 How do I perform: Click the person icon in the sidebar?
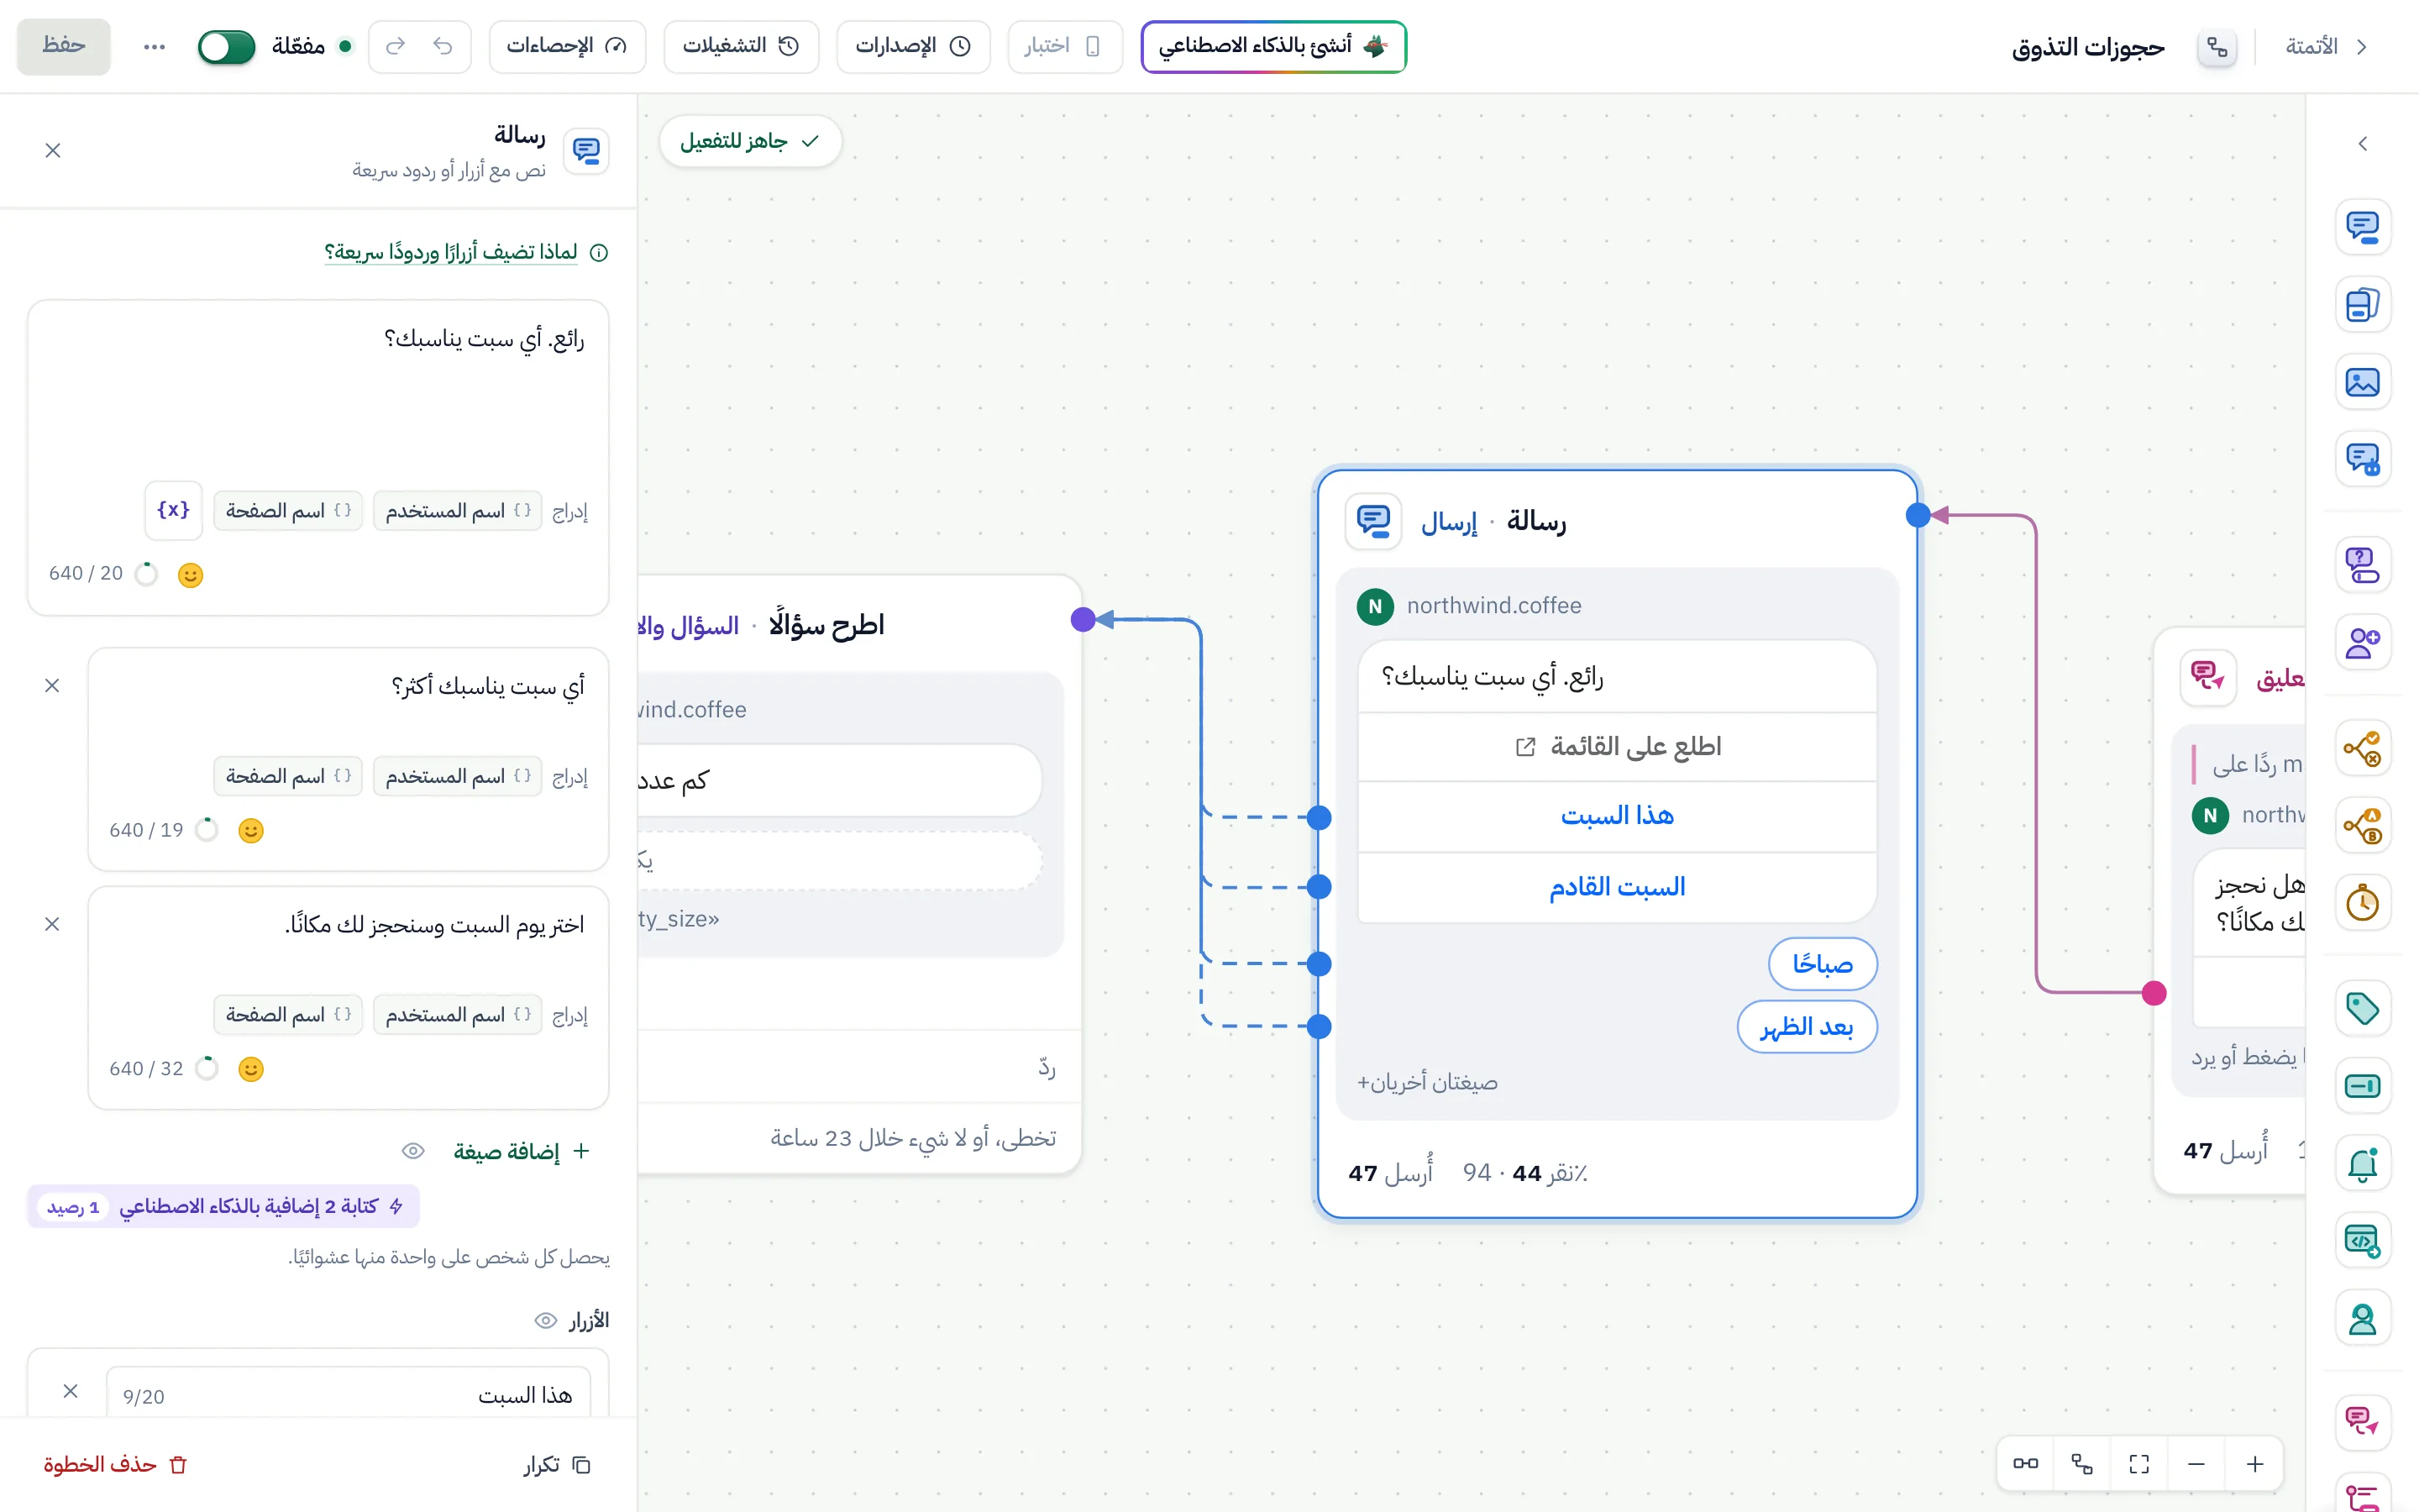tap(2362, 1320)
